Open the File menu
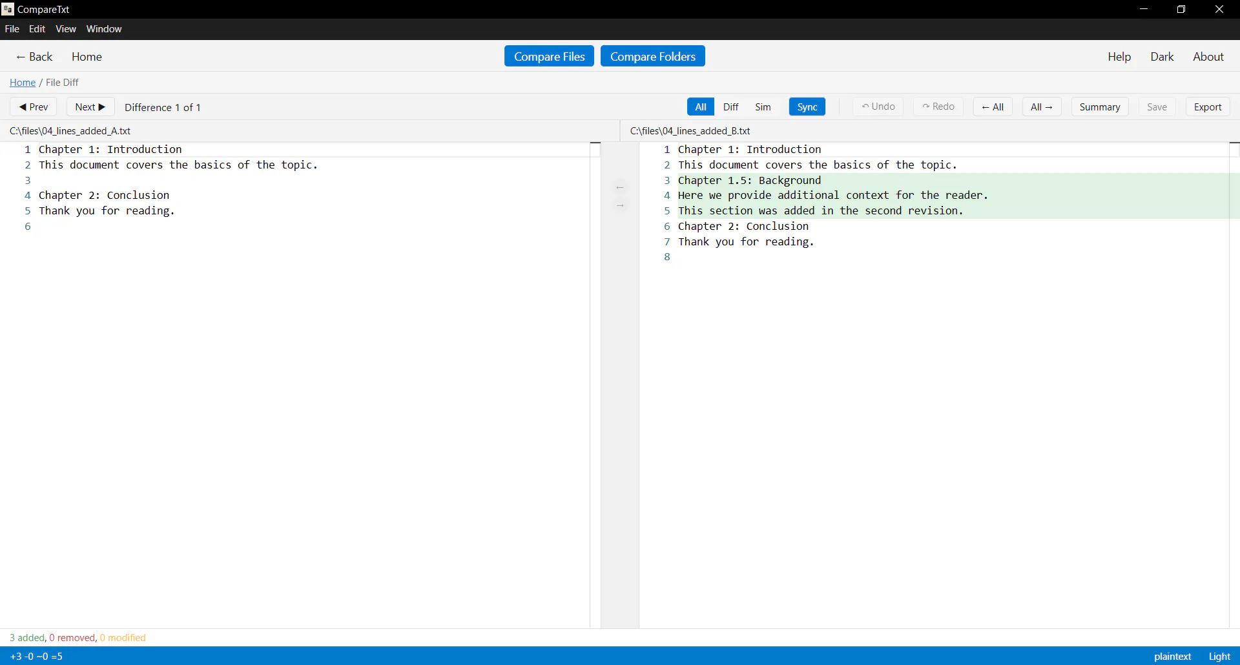This screenshot has width=1240, height=665. pos(12,29)
